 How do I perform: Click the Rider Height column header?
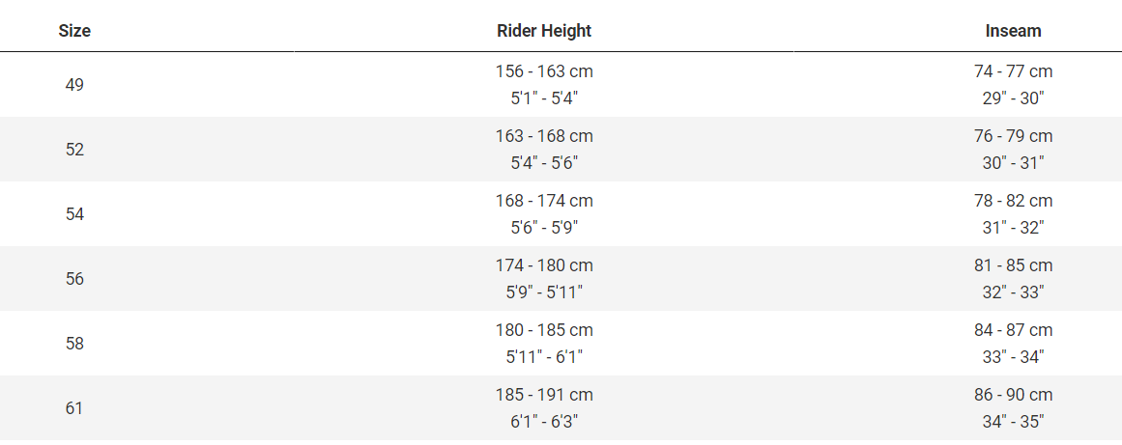[x=544, y=31]
